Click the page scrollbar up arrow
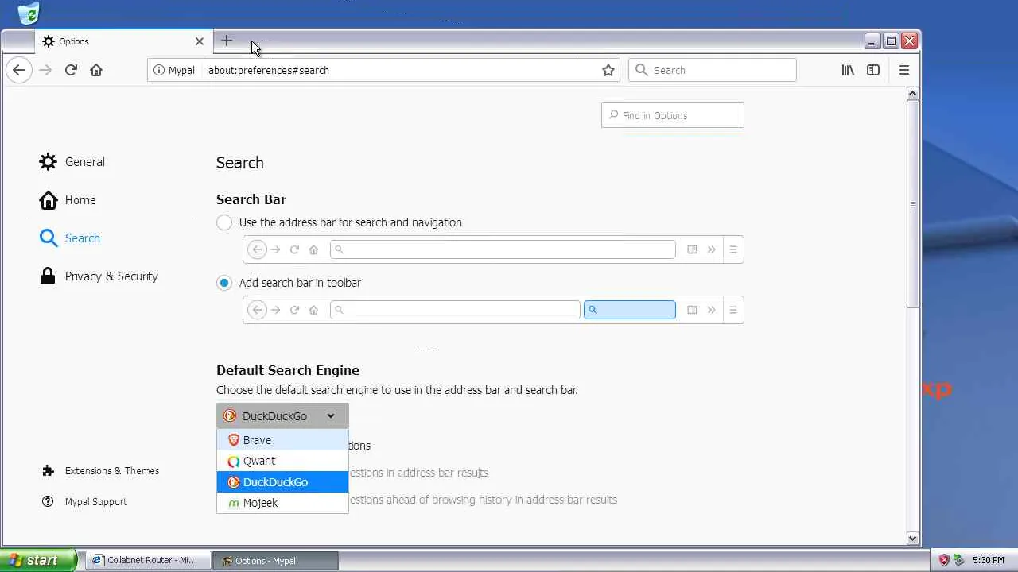Viewport: 1018px width, 572px height. [x=912, y=94]
